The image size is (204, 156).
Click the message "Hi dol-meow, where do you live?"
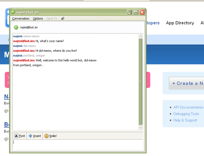click(56, 51)
